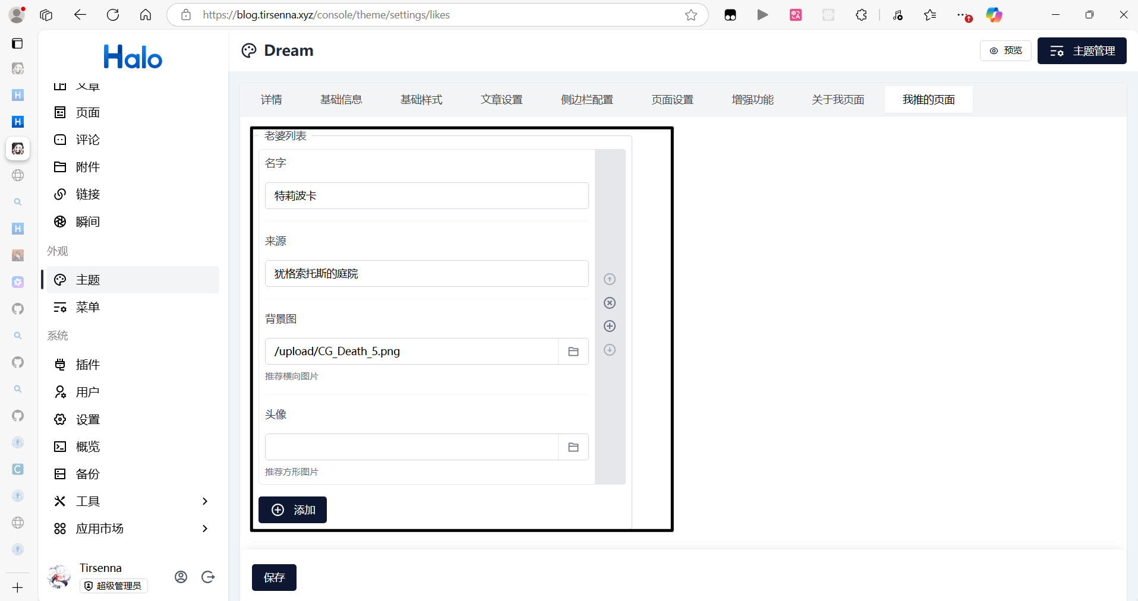Click the 添加 button
Image resolution: width=1138 pixels, height=601 pixels.
coord(292,510)
